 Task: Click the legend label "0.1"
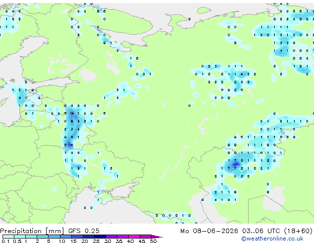tap(5, 241)
